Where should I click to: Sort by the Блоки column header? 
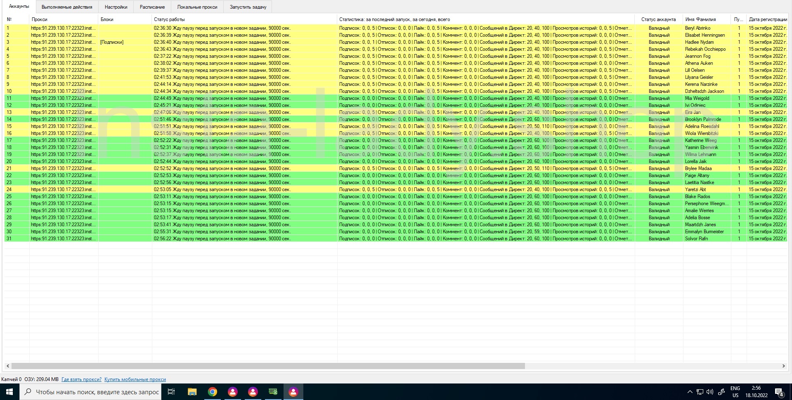click(125, 19)
